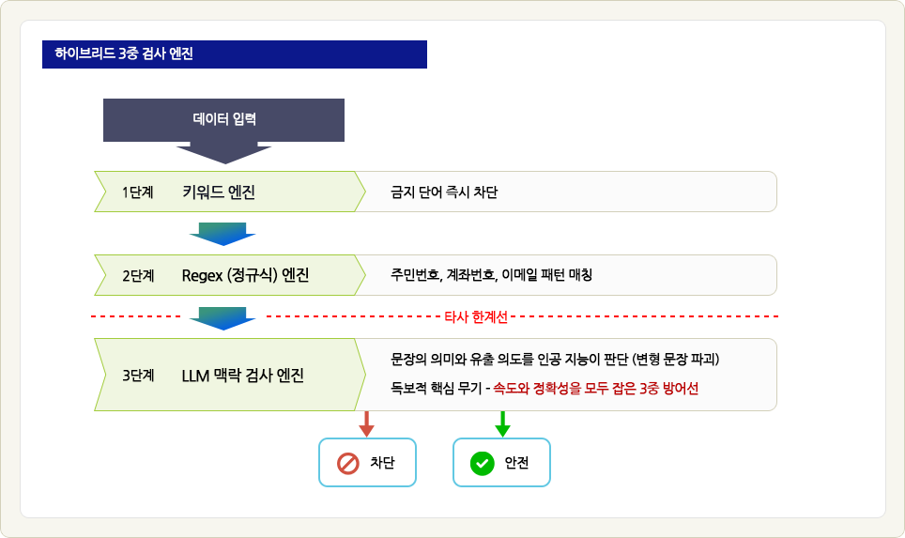Click the 하이브리드 3중 검사 엔진 title bar
This screenshot has height=538, width=905.
coord(235,54)
